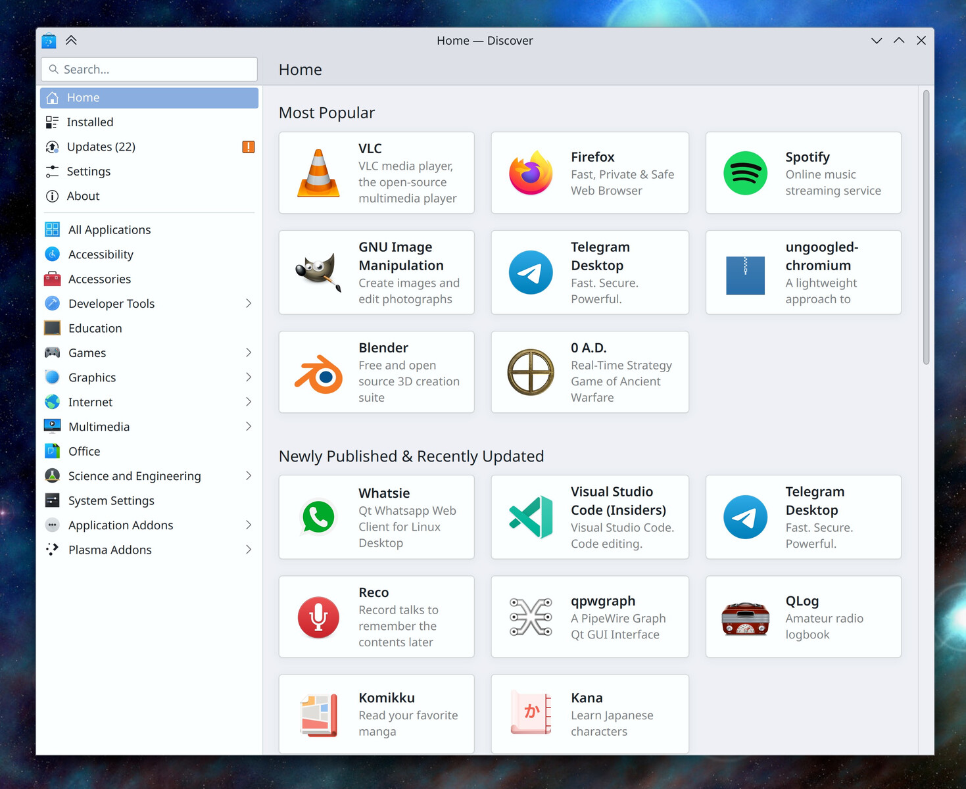Click the Whatsie phone icon

[x=318, y=517]
